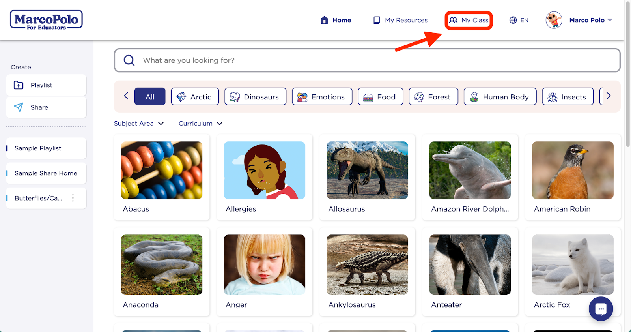631x332 pixels.
Task: Open the Anaconda thumbnail
Action: point(162,264)
